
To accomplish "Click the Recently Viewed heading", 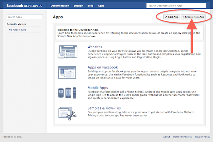I will point(17,24).
